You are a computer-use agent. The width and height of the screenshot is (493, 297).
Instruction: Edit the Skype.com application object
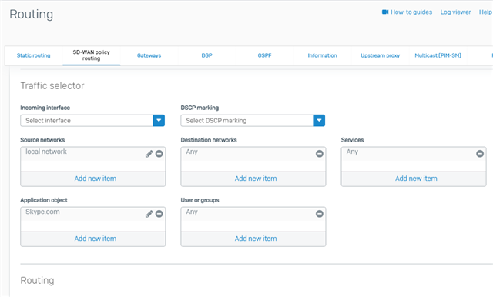point(149,214)
